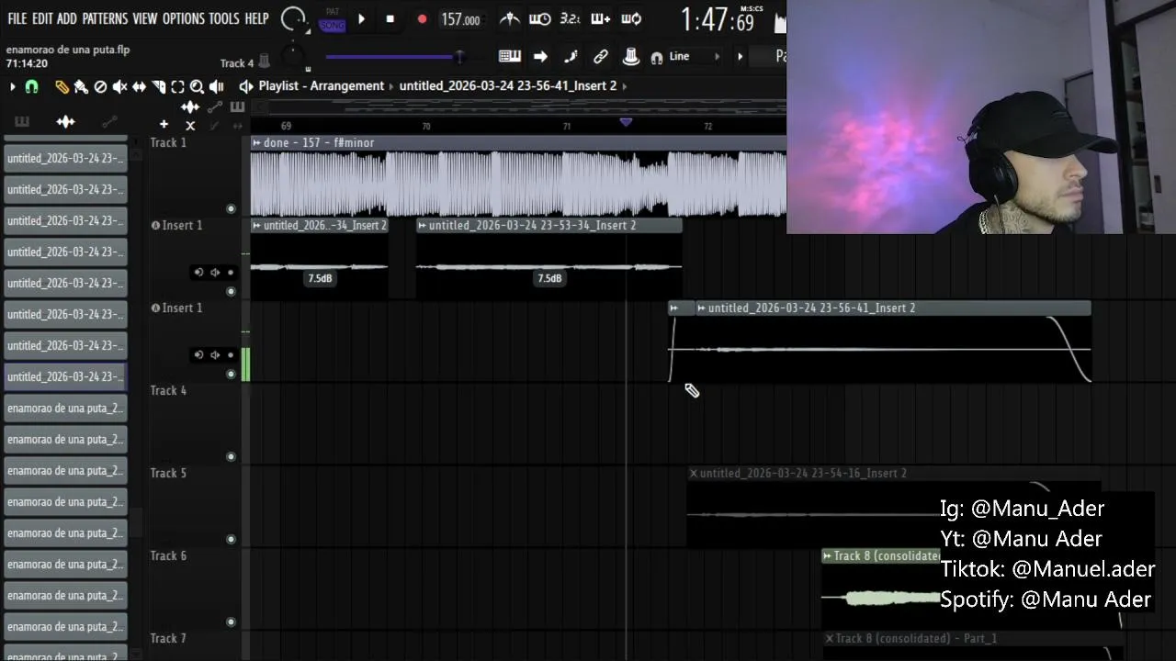Viewport: 1176px width, 661px height.
Task: Choose the Select marquee tool
Action: [x=177, y=87]
